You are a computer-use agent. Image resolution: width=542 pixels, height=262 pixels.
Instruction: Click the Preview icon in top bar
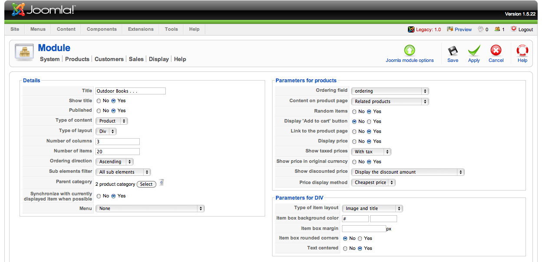coord(450,29)
